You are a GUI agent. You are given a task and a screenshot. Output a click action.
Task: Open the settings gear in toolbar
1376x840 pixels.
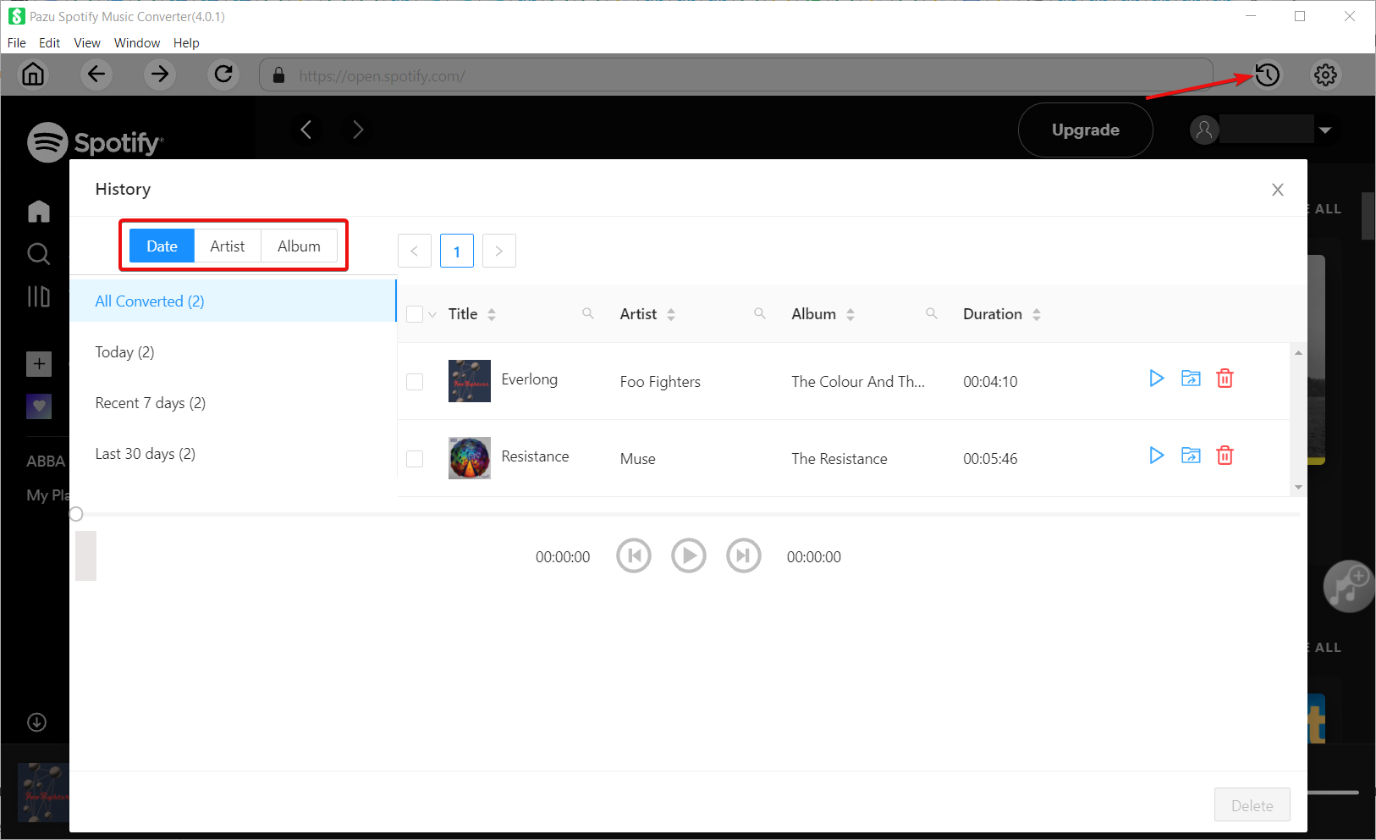pos(1325,75)
